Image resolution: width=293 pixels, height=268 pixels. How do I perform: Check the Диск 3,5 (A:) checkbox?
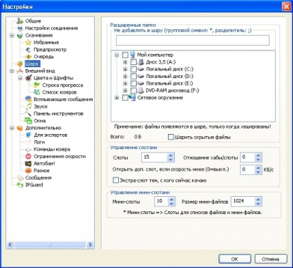(133, 62)
